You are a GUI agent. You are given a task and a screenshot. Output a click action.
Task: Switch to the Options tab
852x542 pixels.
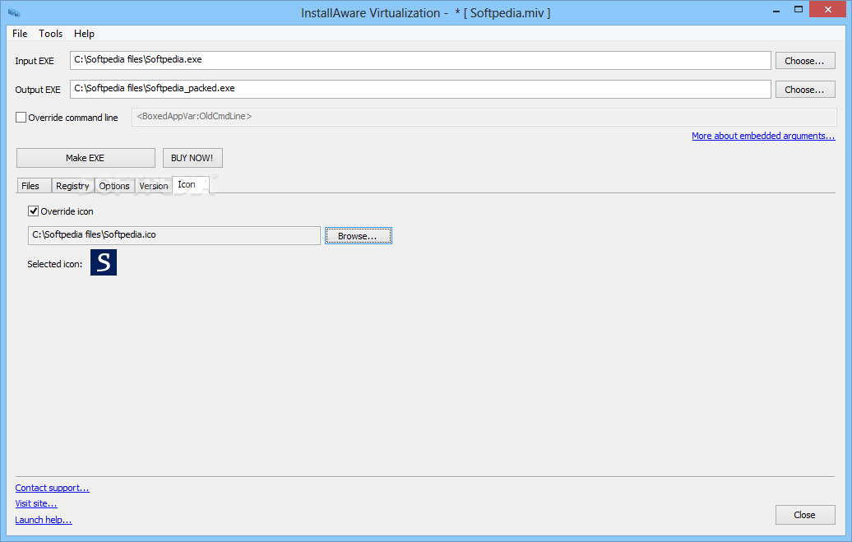(x=114, y=186)
